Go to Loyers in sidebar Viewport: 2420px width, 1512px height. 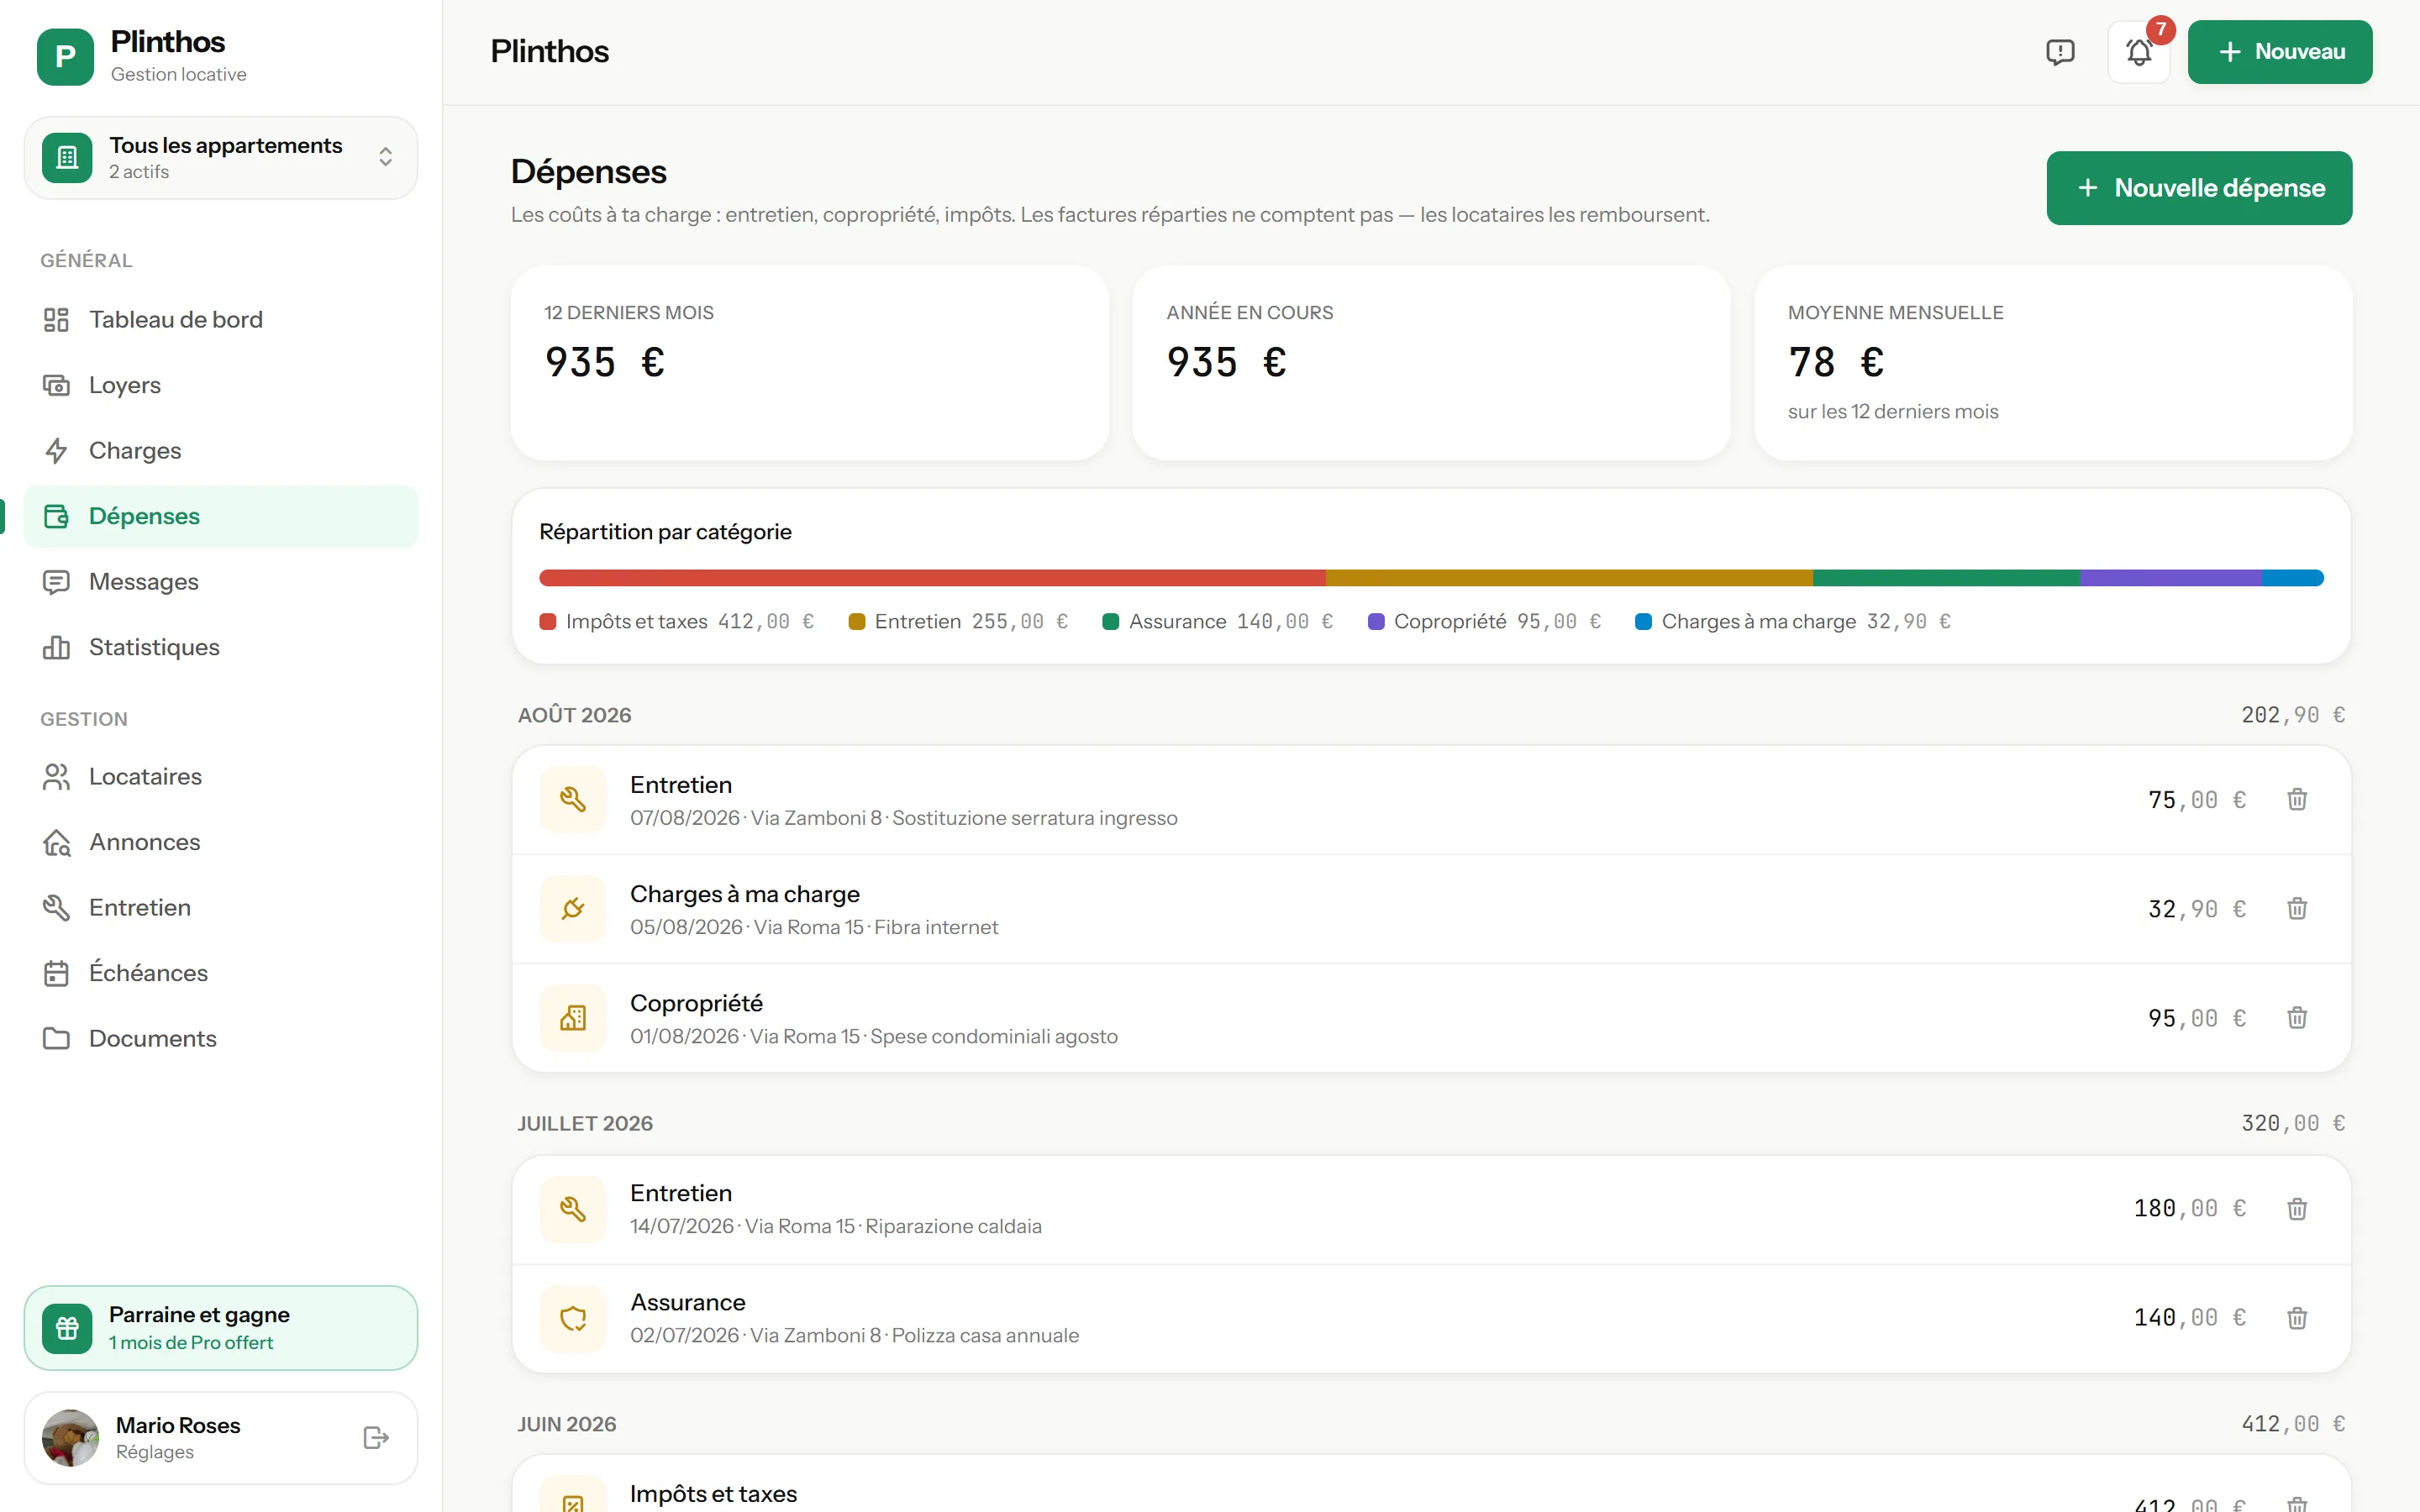[220, 385]
